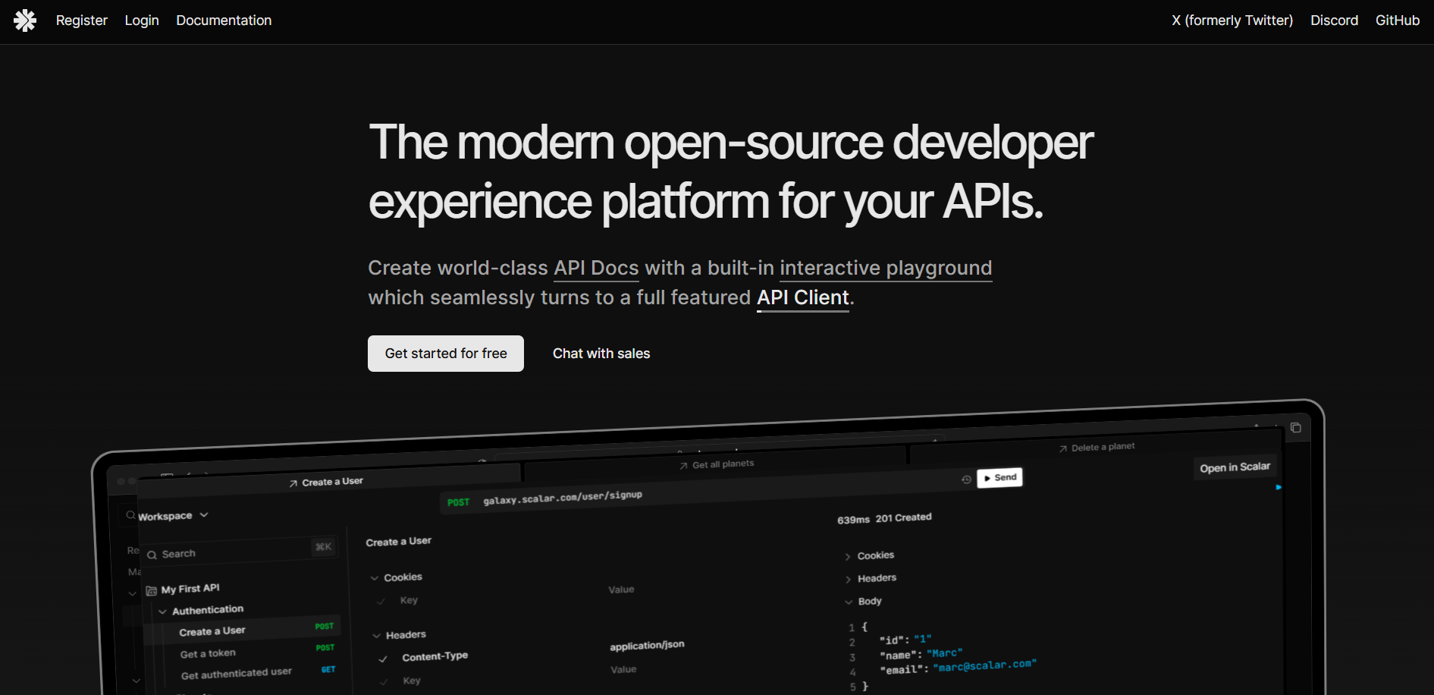Viewport: 1434px width, 695px height.
Task: Open the Documentation menu item
Action: (x=224, y=20)
